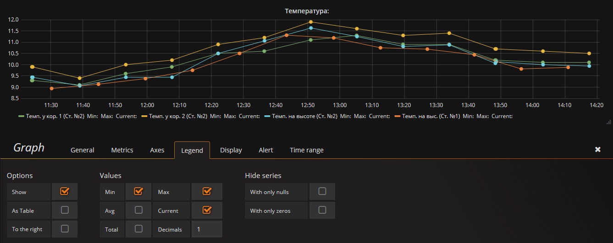Click the blue series peak point near 12:50
This screenshot has width=613, height=243.
(x=311, y=28)
